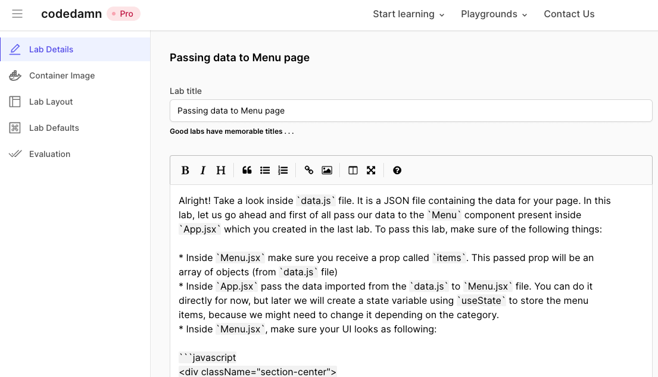Screen dimensions: 658x377
Task: Toggle bold formatting in the editor
Action: [185, 171]
